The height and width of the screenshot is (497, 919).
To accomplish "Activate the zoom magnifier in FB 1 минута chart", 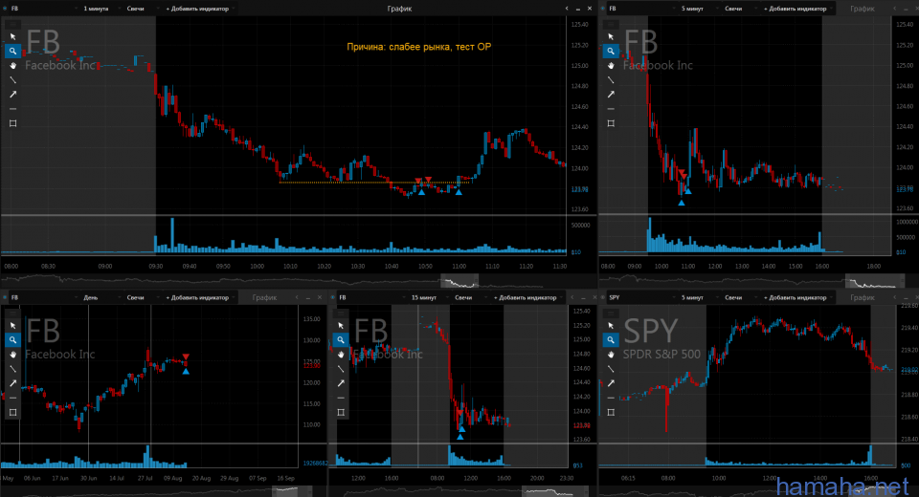I will click(x=12, y=51).
